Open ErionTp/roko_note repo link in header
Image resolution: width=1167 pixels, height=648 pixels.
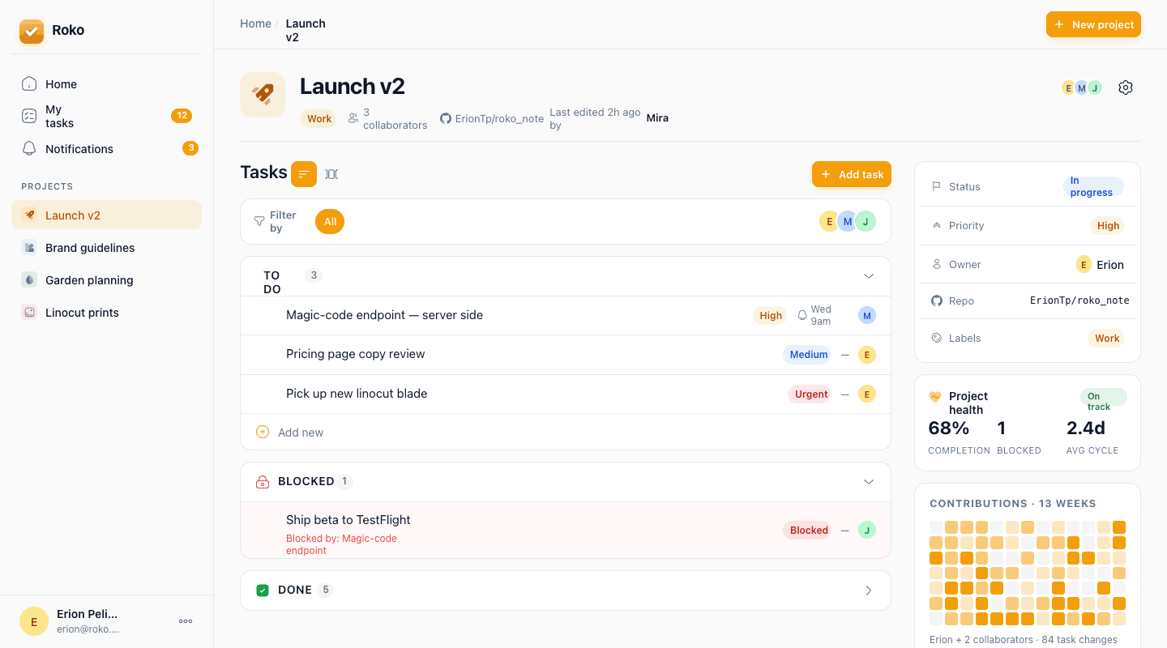click(499, 118)
